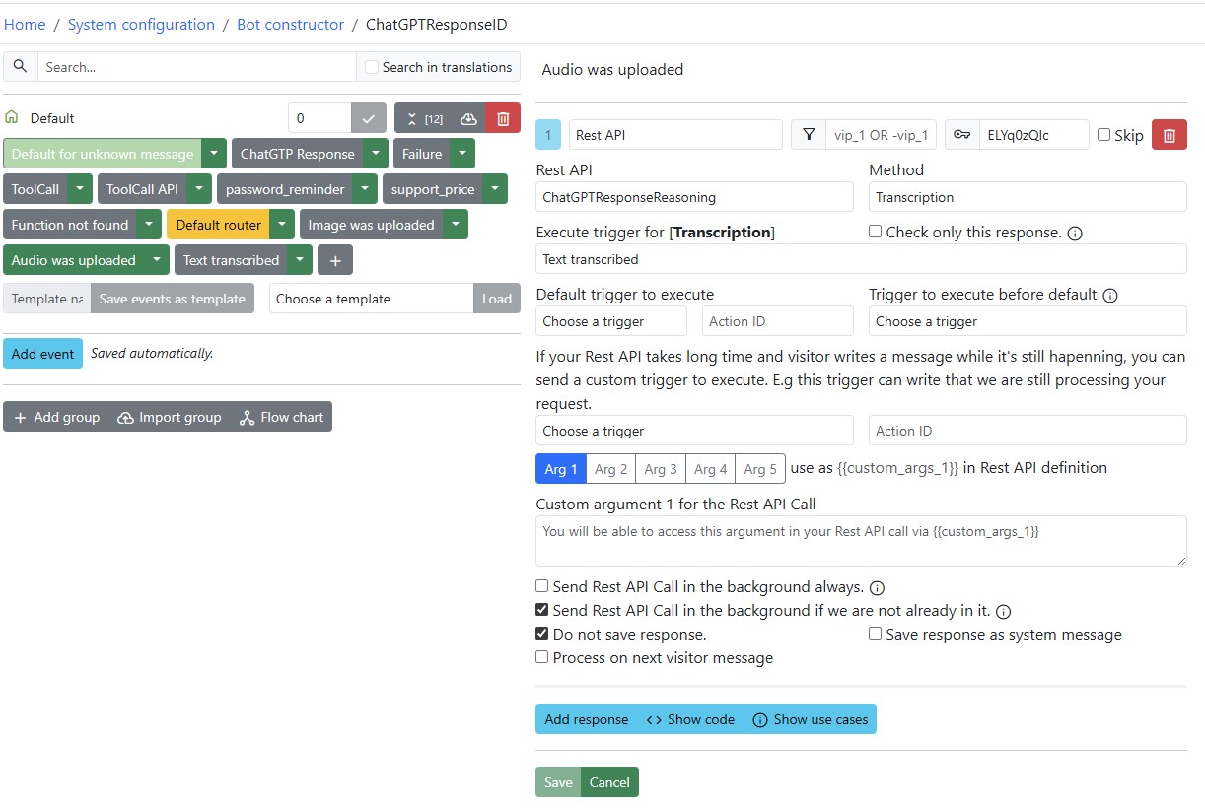This screenshot has height=808, width=1205.
Task: Open dropdown arrow of Failure trigger
Action: [462, 154]
